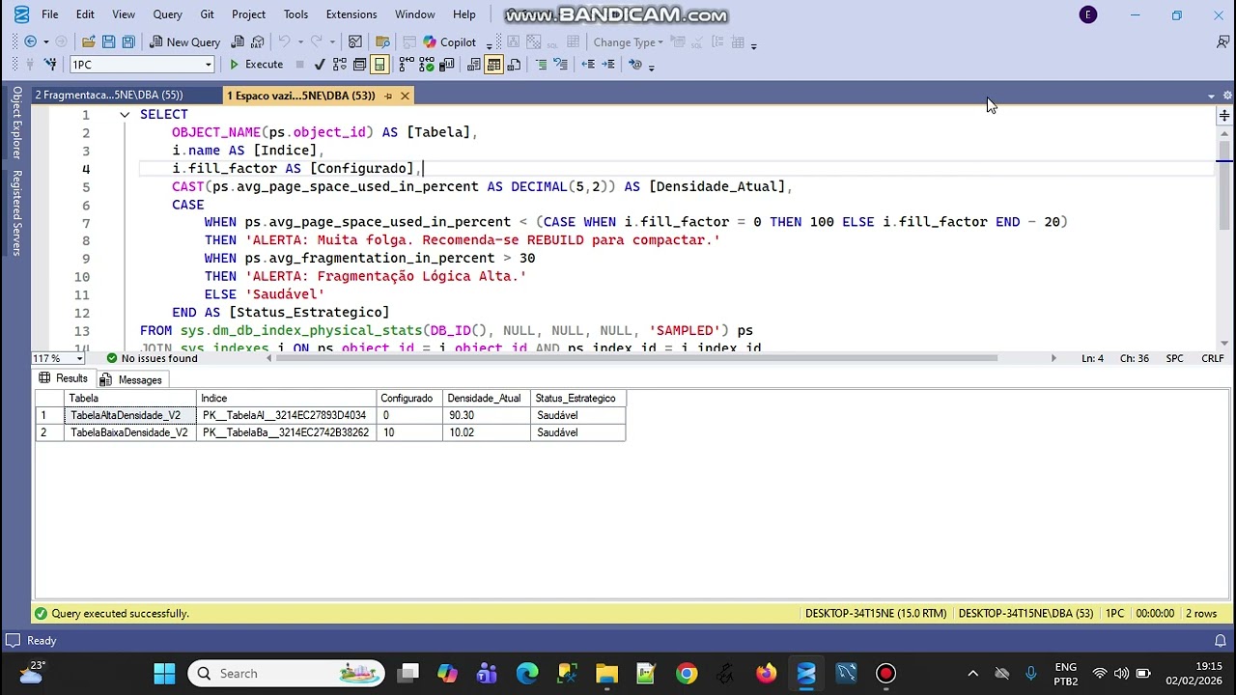Click the Densidade_Atual column header

tap(487, 398)
